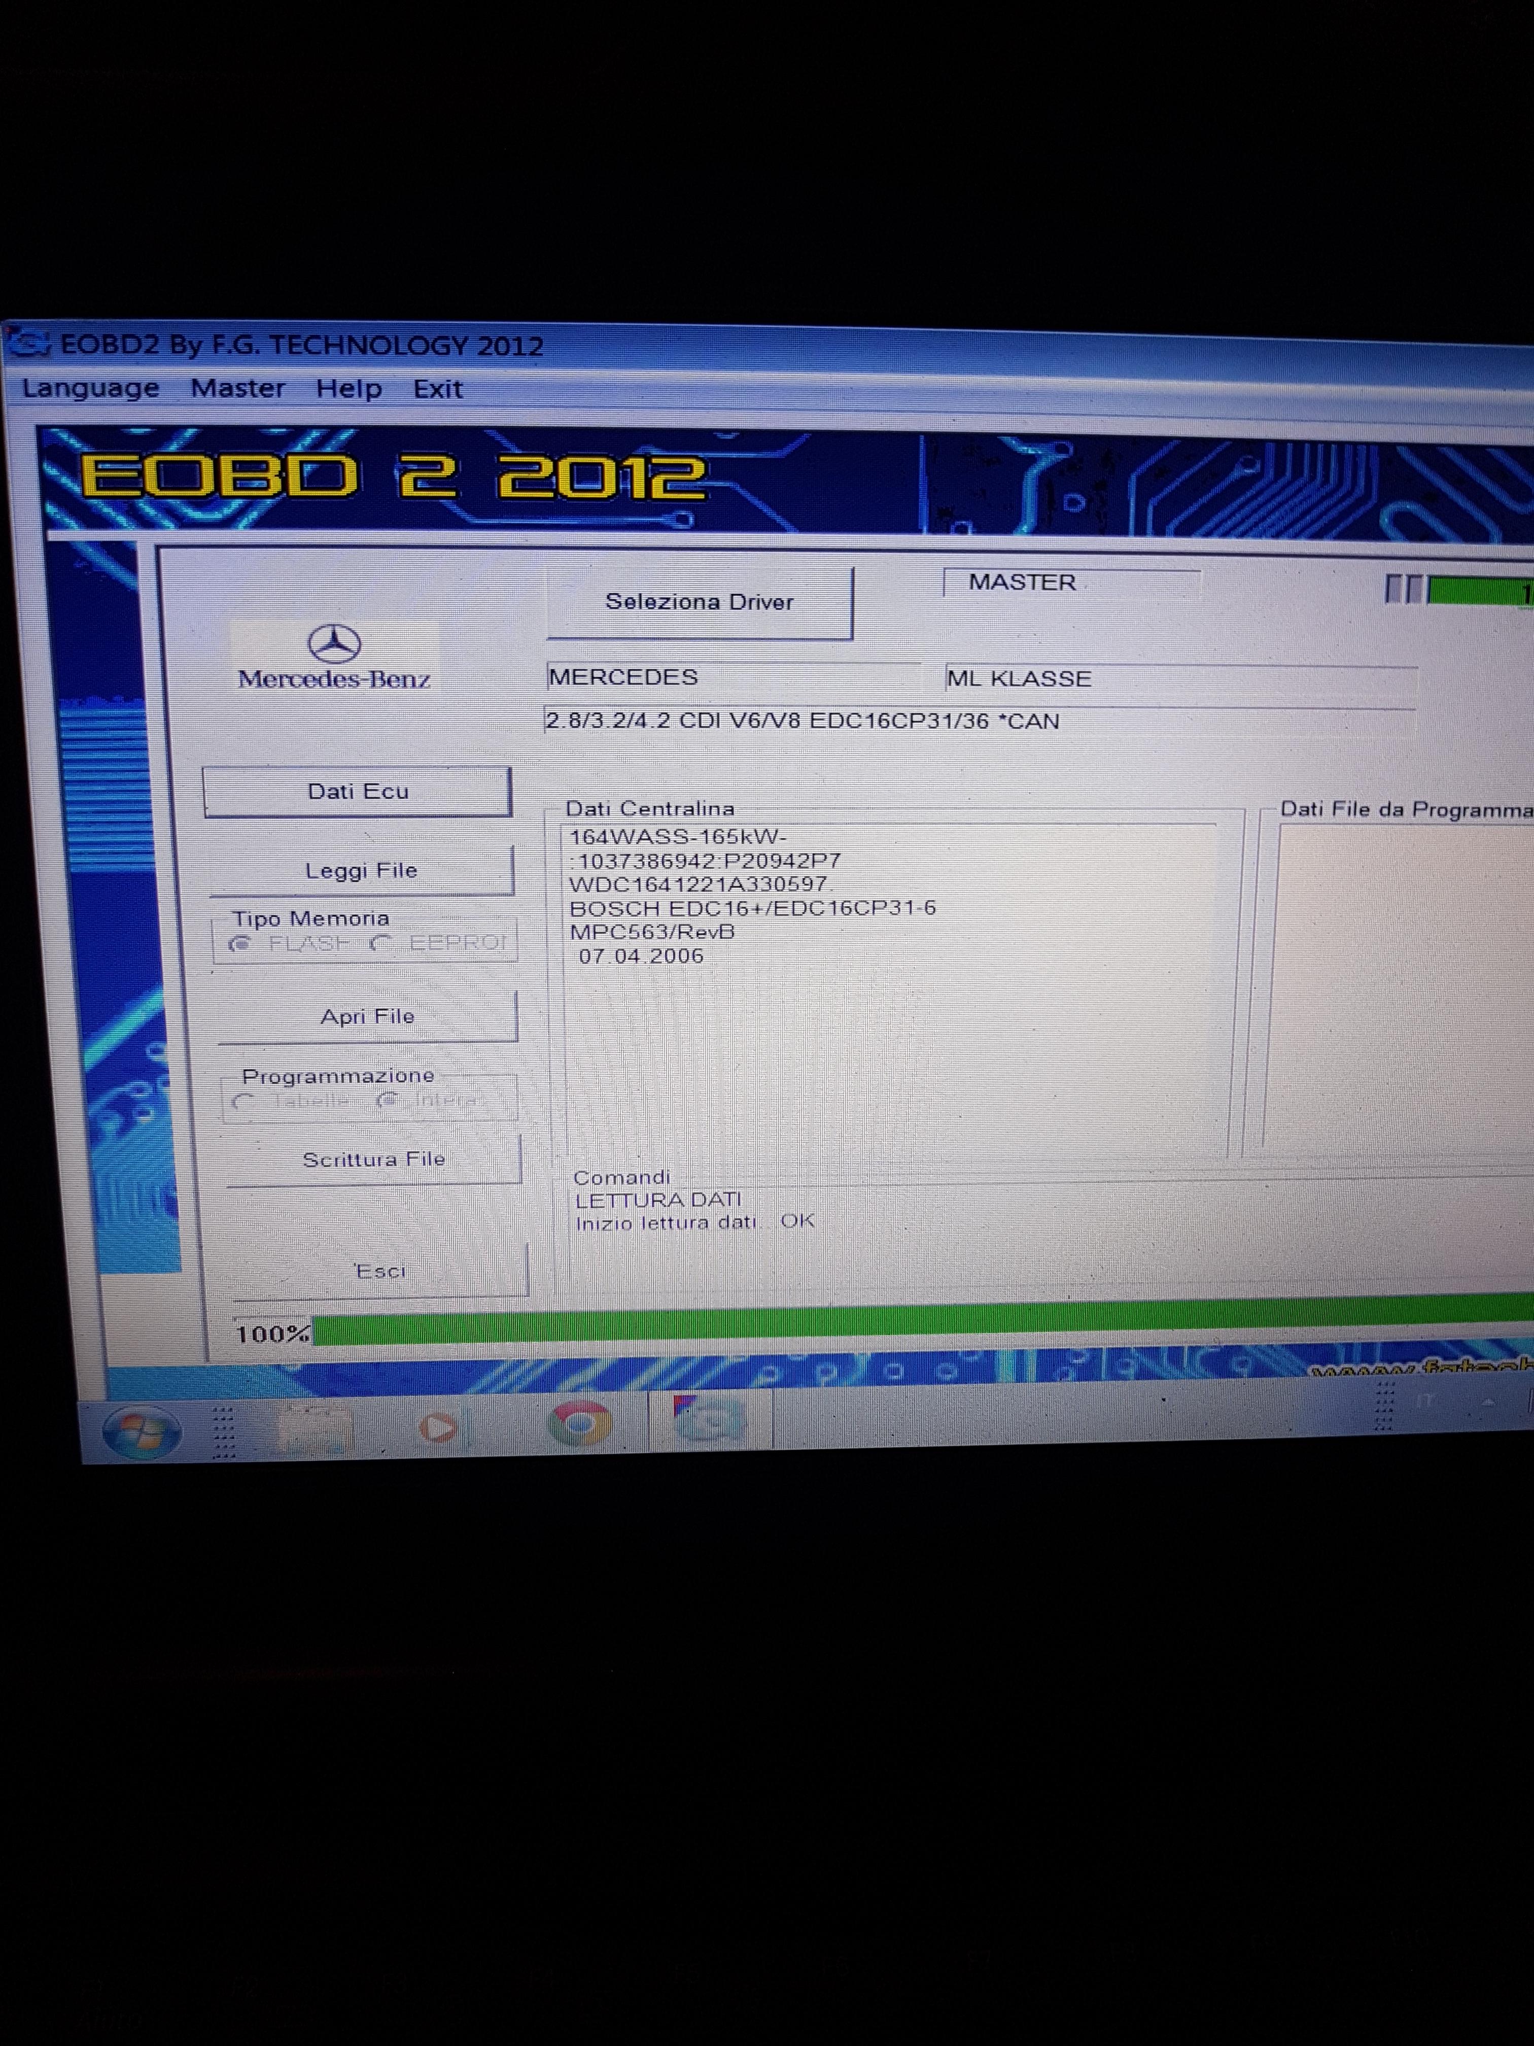Click the date 07.04.2006 line
1534x2046 pixels.
point(641,957)
